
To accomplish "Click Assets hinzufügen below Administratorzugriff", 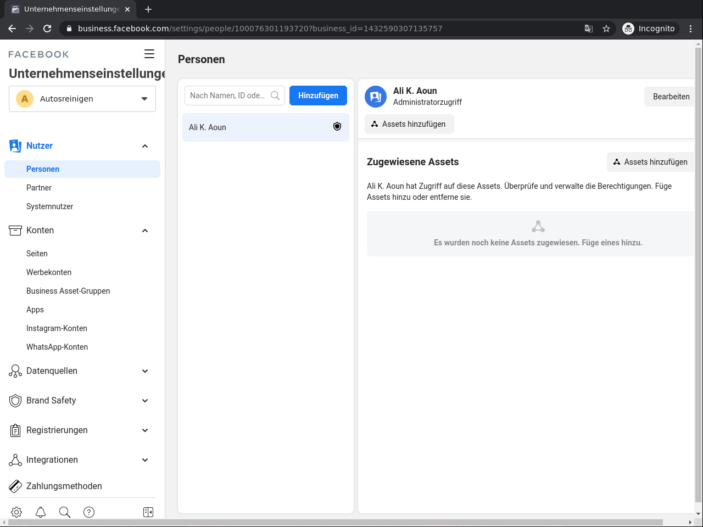I will [409, 124].
